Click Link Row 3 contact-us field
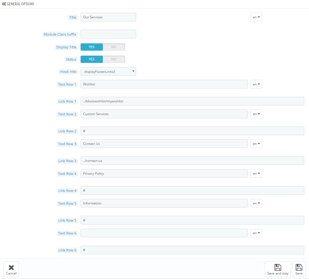The image size is (309, 279). coord(192,161)
